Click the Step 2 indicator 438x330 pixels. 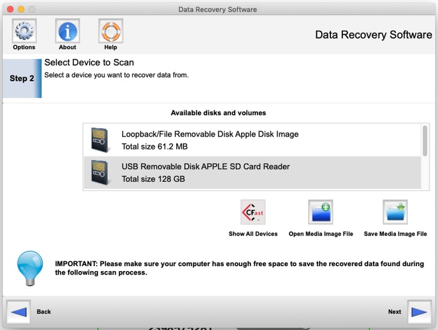22,78
